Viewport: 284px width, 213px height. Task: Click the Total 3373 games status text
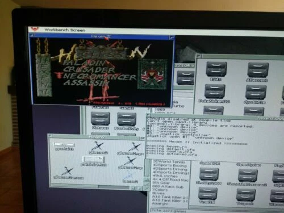(168, 211)
